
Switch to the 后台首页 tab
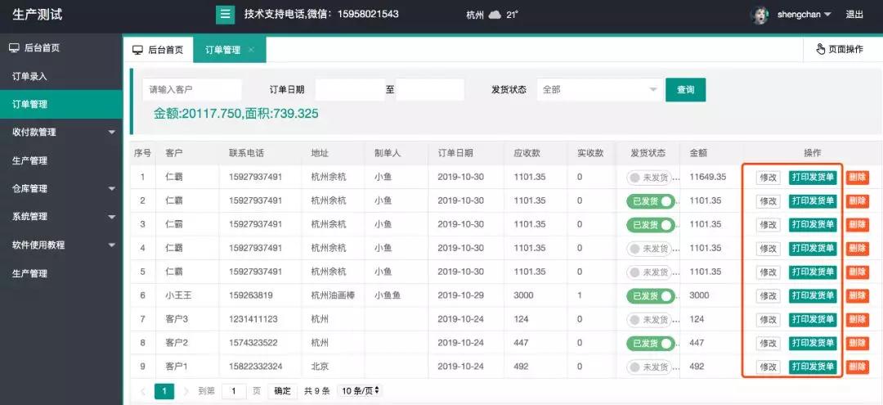point(158,50)
